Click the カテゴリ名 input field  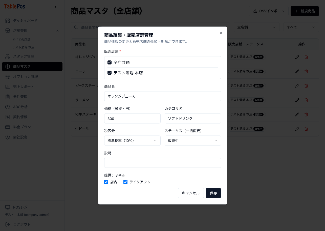click(193, 119)
